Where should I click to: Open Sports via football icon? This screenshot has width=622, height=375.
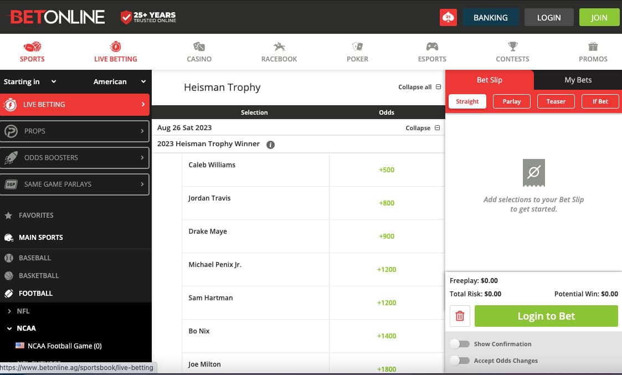pyautogui.click(x=32, y=47)
